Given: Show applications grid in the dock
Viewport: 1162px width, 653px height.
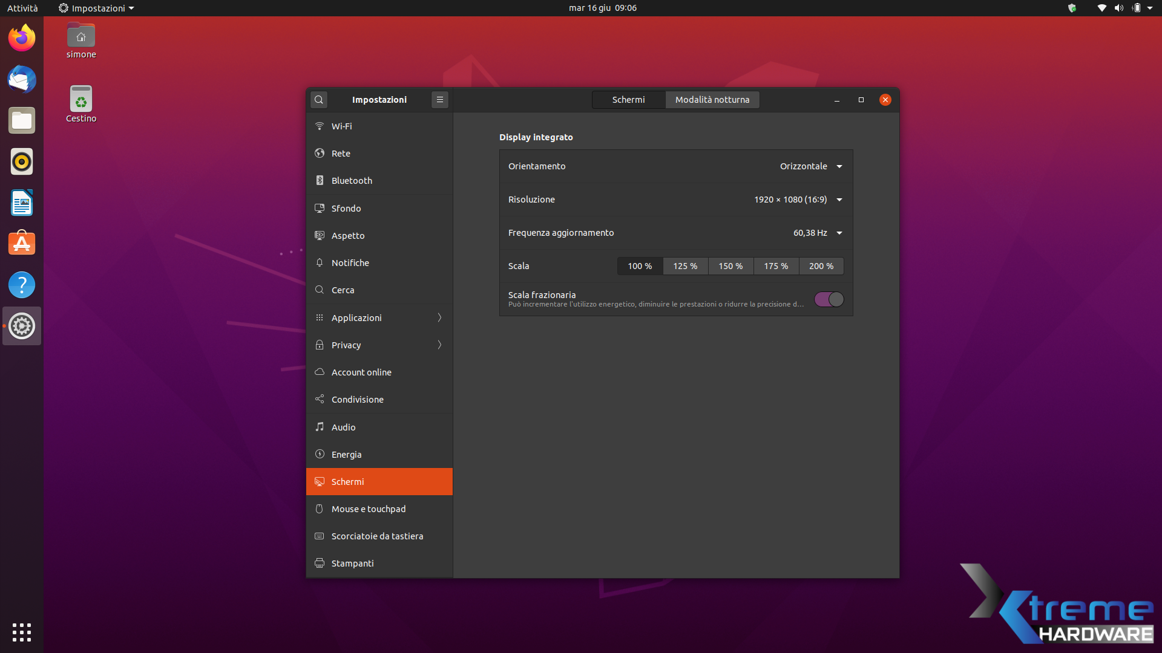Looking at the screenshot, I should (x=22, y=632).
